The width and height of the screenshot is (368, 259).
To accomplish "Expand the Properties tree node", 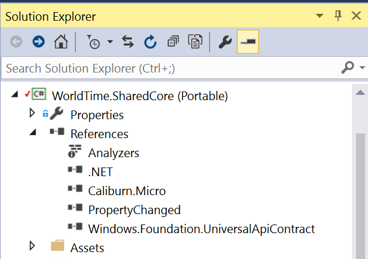I will pyautogui.click(x=32, y=113).
